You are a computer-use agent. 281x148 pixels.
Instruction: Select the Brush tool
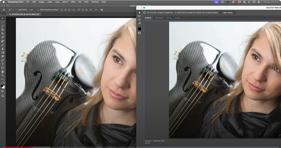[x=3, y=45]
